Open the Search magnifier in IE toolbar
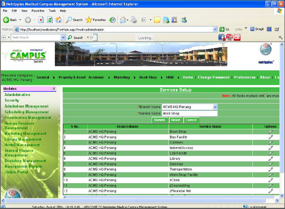 click(74, 20)
